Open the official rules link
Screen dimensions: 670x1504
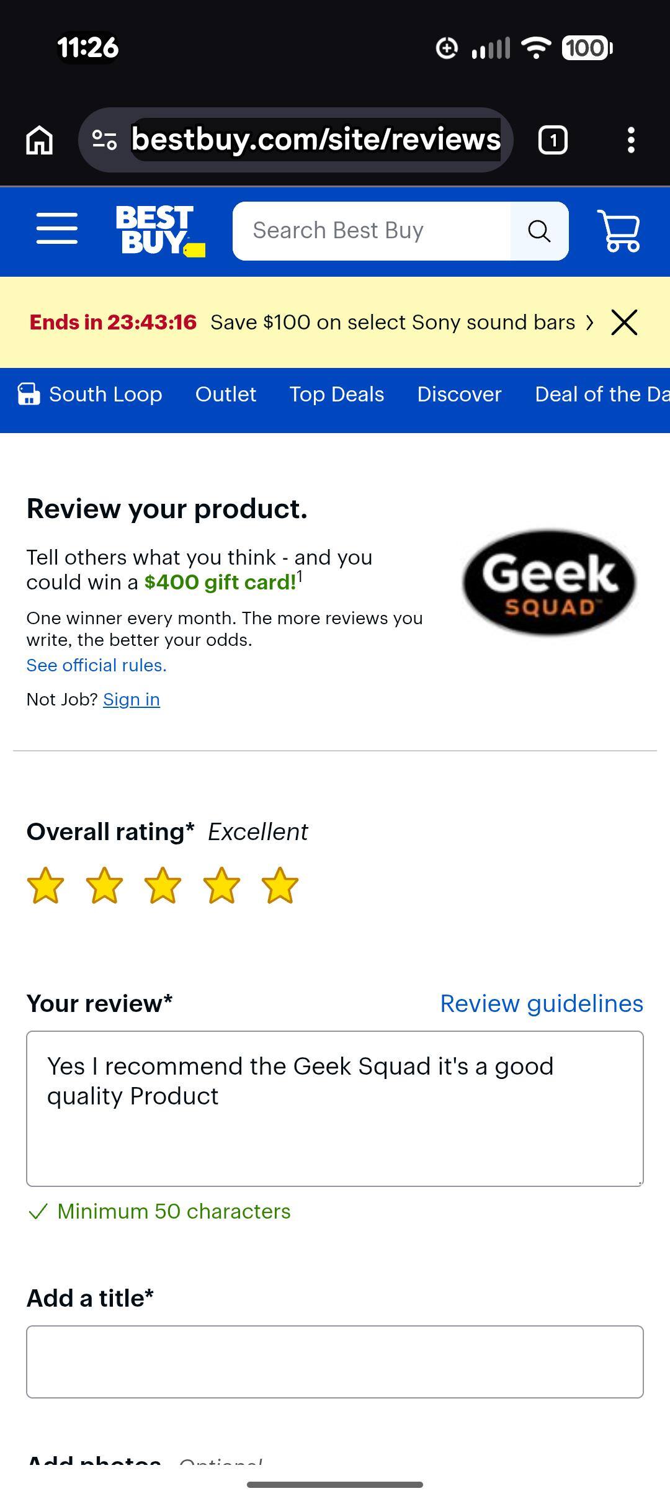pos(96,665)
